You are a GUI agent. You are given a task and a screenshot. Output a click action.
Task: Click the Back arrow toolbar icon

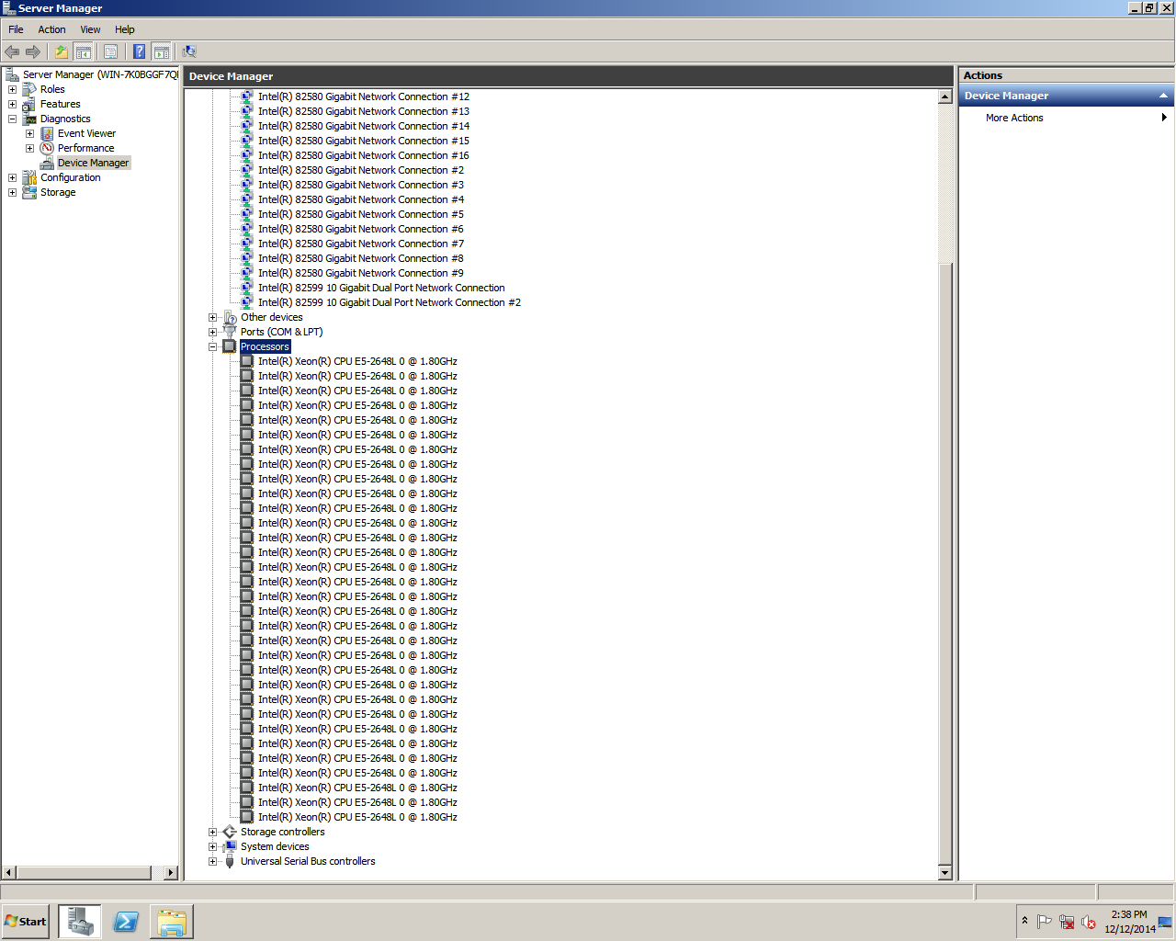[12, 51]
